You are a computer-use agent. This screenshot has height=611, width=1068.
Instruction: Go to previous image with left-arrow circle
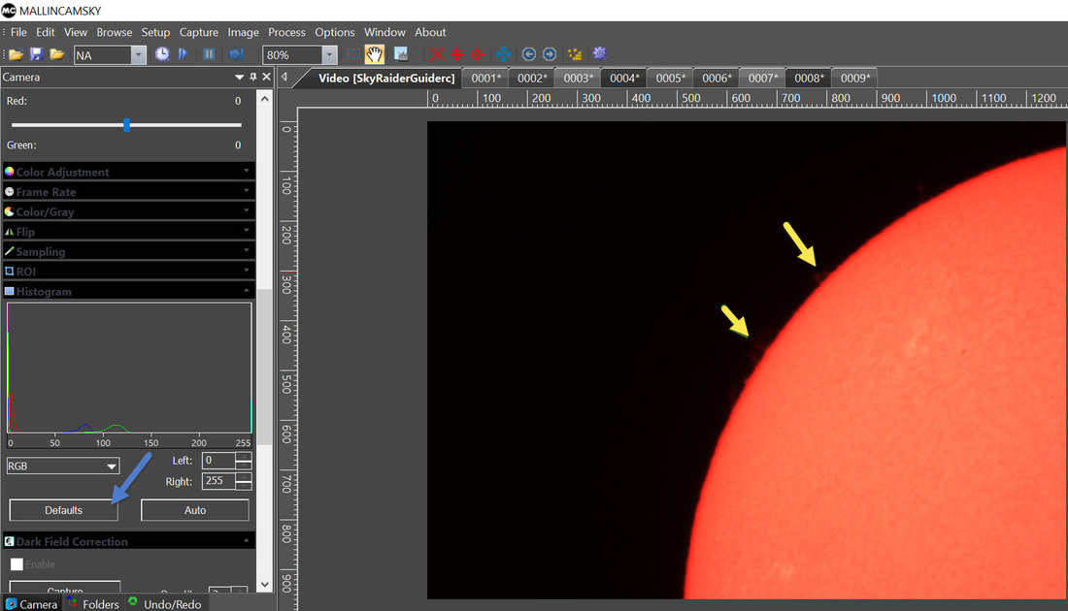tap(528, 54)
